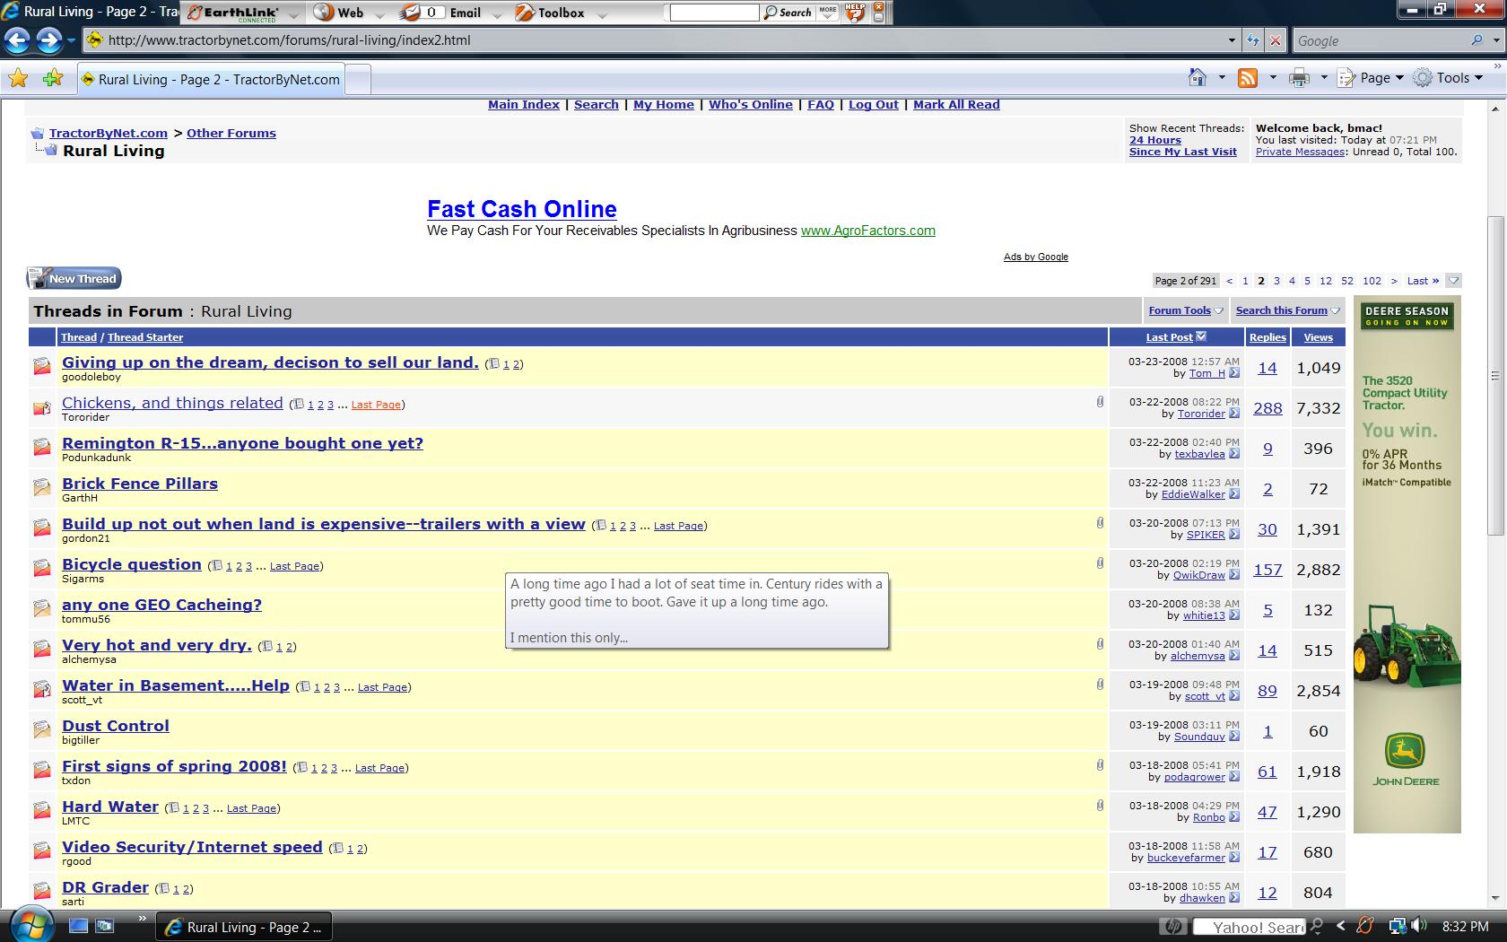Click the Stop loading red X icon
This screenshot has height=942, width=1507.
[1276, 40]
